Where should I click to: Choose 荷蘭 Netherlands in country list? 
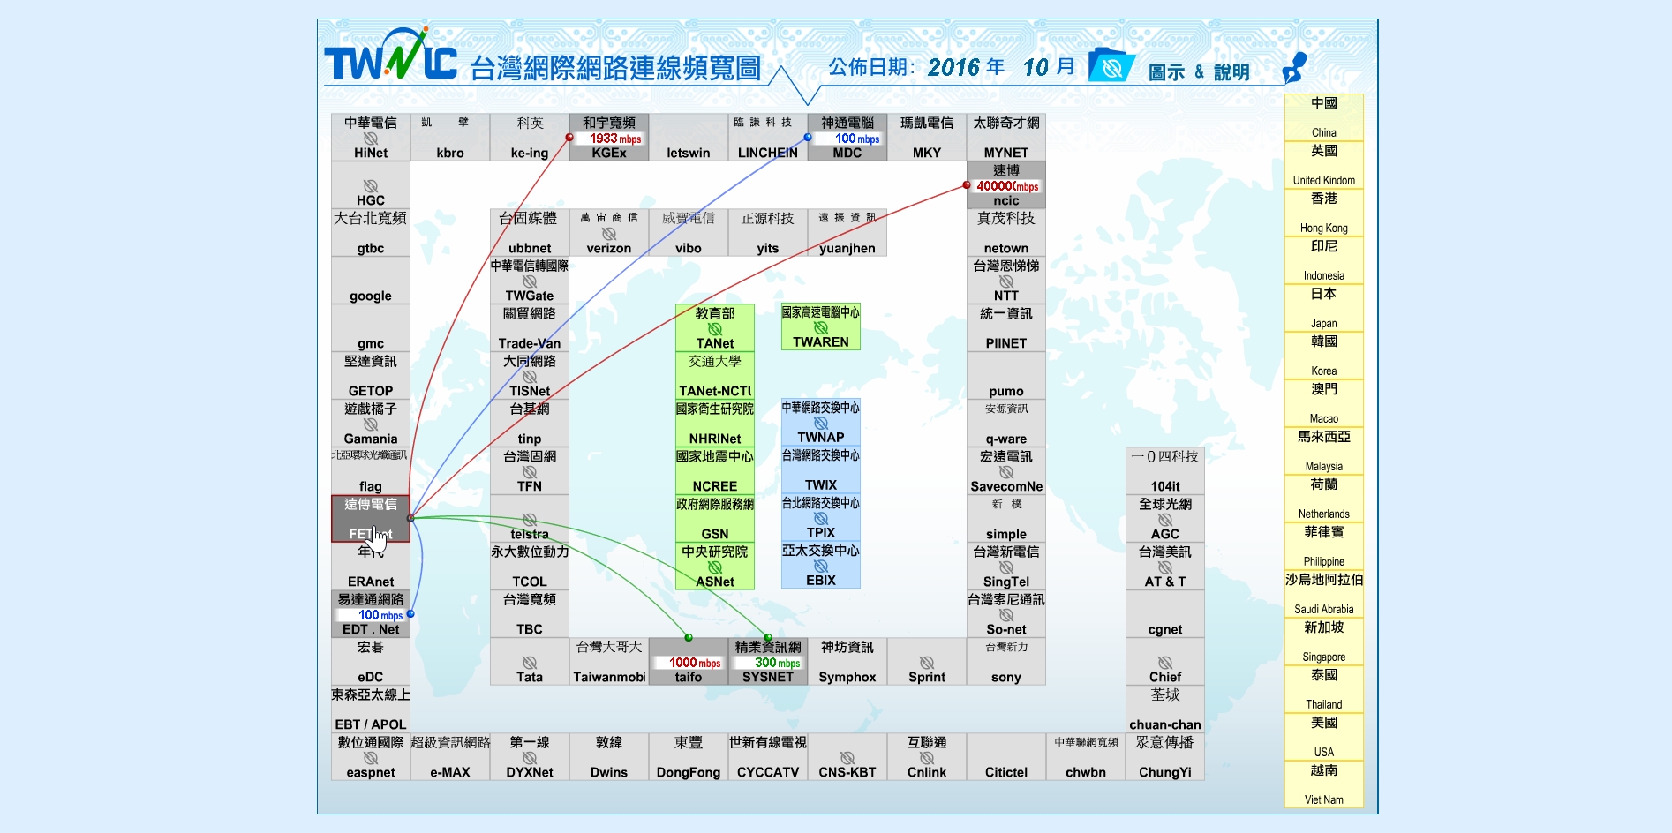[1324, 499]
